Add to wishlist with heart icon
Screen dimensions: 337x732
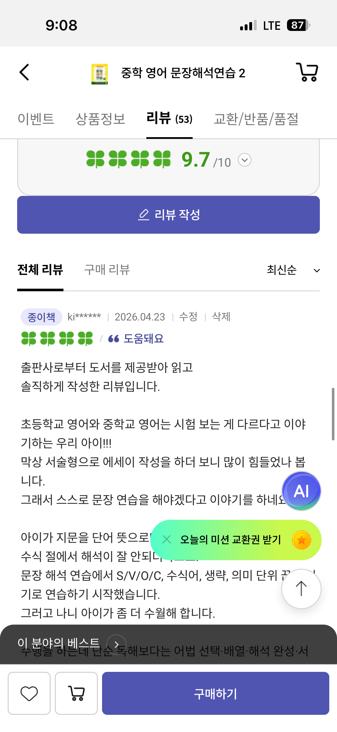point(29,693)
